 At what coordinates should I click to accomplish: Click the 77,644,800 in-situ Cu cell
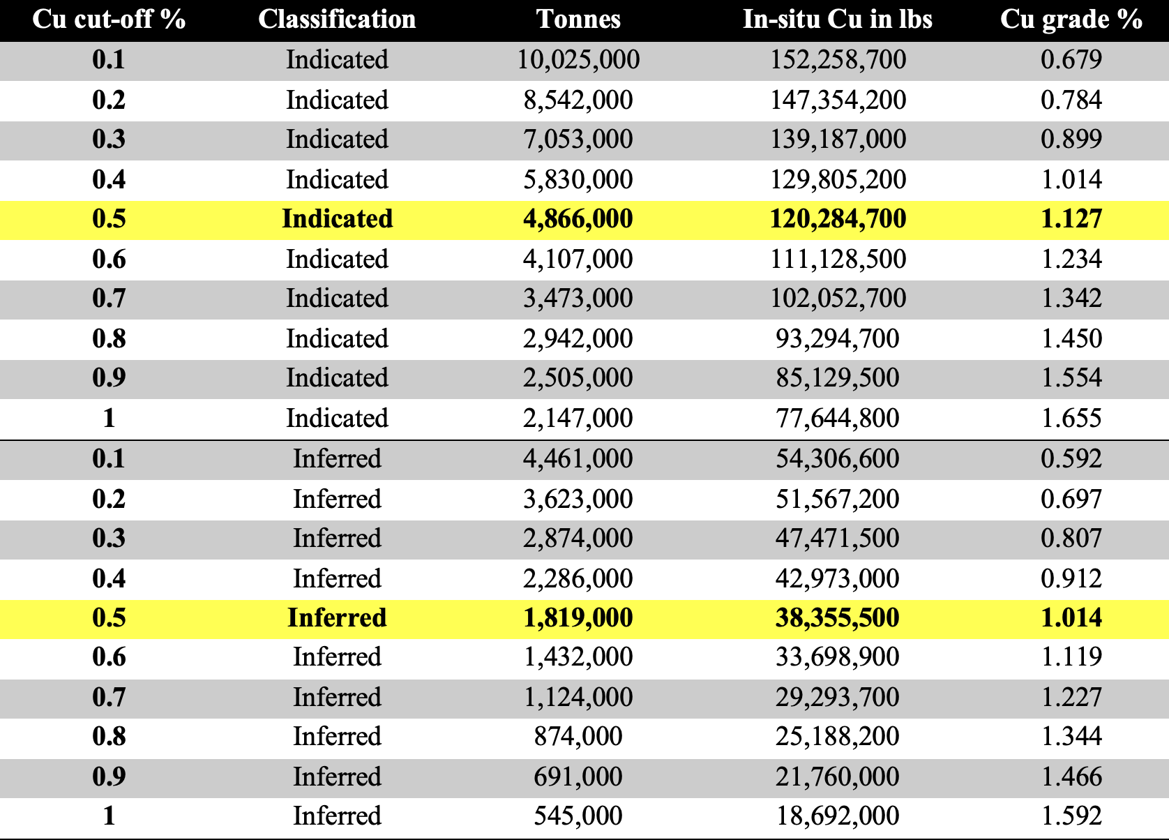[x=838, y=419]
